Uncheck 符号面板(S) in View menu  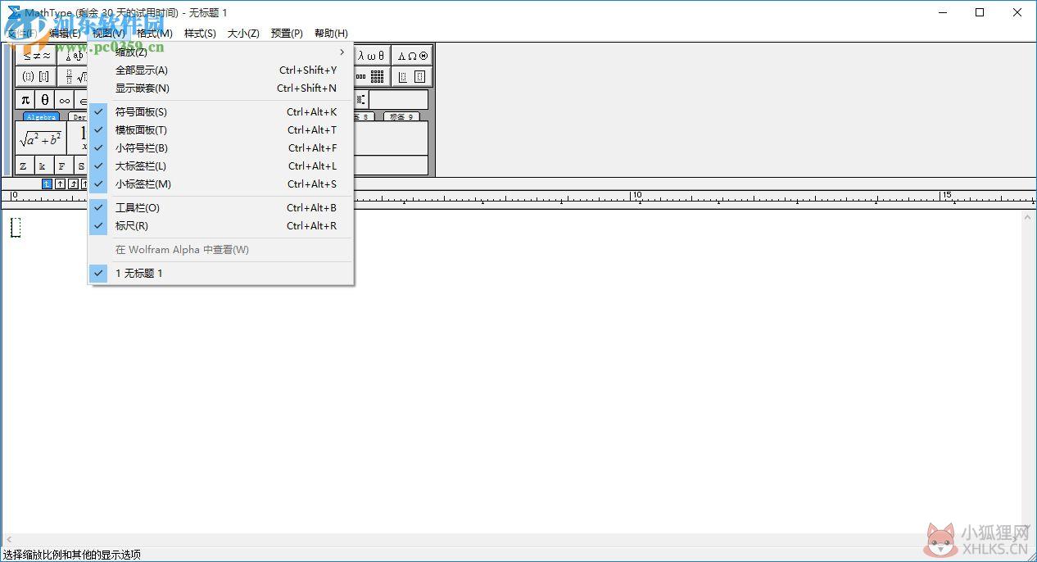pyautogui.click(x=221, y=112)
